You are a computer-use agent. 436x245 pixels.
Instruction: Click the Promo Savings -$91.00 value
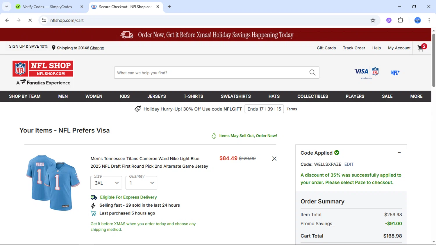[394, 223]
